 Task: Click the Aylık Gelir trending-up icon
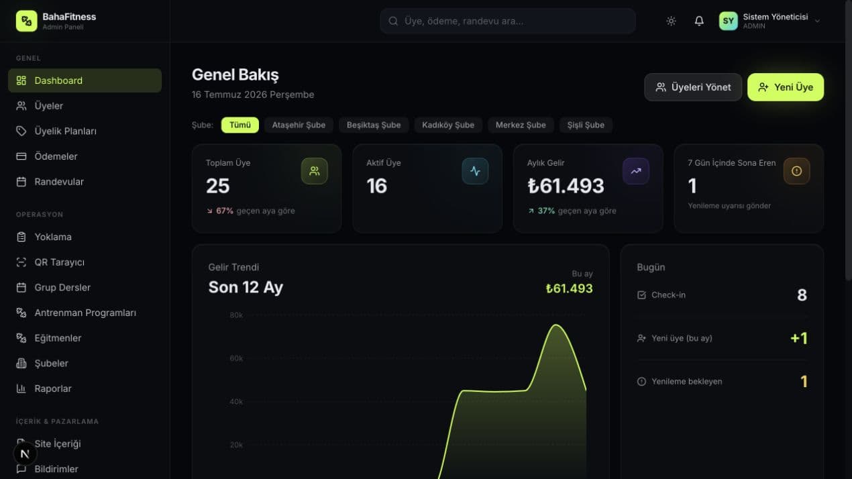[636, 171]
